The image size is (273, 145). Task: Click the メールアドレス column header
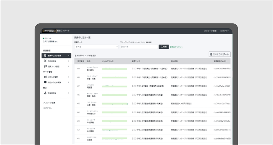(108, 61)
